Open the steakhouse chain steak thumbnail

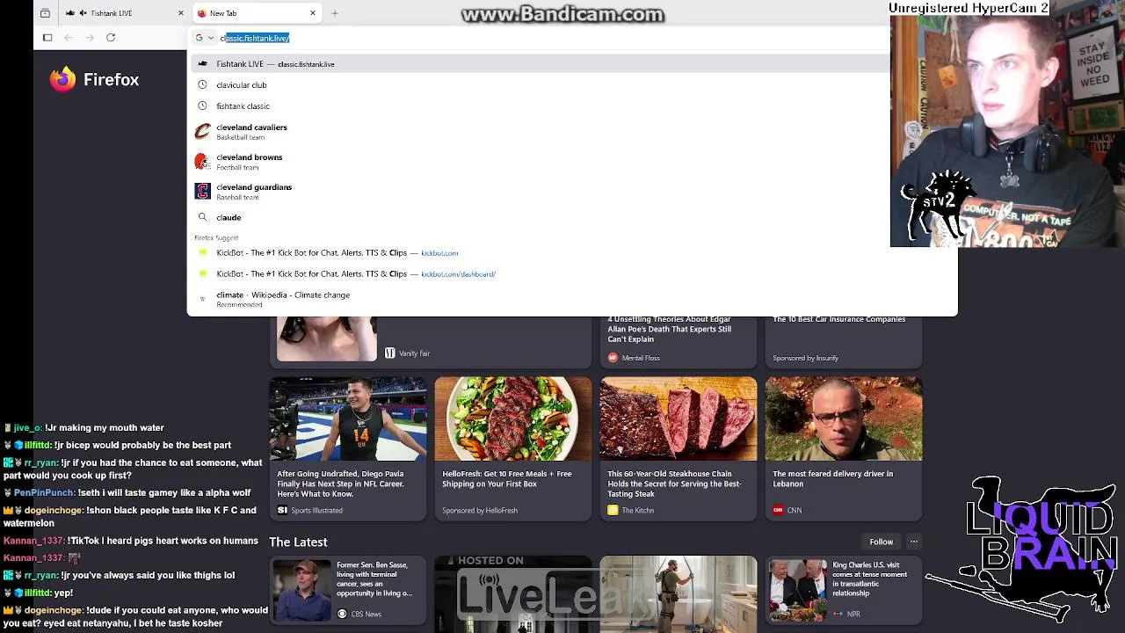coord(679,418)
